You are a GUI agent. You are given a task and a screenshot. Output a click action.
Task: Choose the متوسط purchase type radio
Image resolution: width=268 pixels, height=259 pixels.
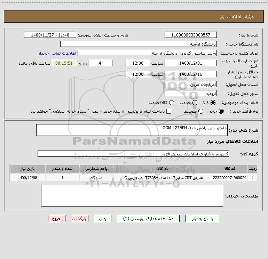point(201,111)
